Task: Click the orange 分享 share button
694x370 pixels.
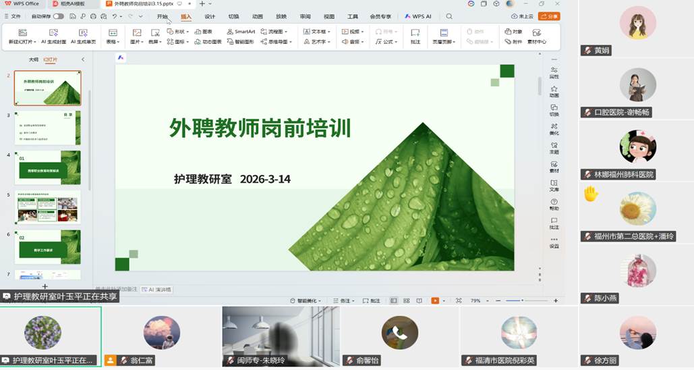Action: (550, 16)
